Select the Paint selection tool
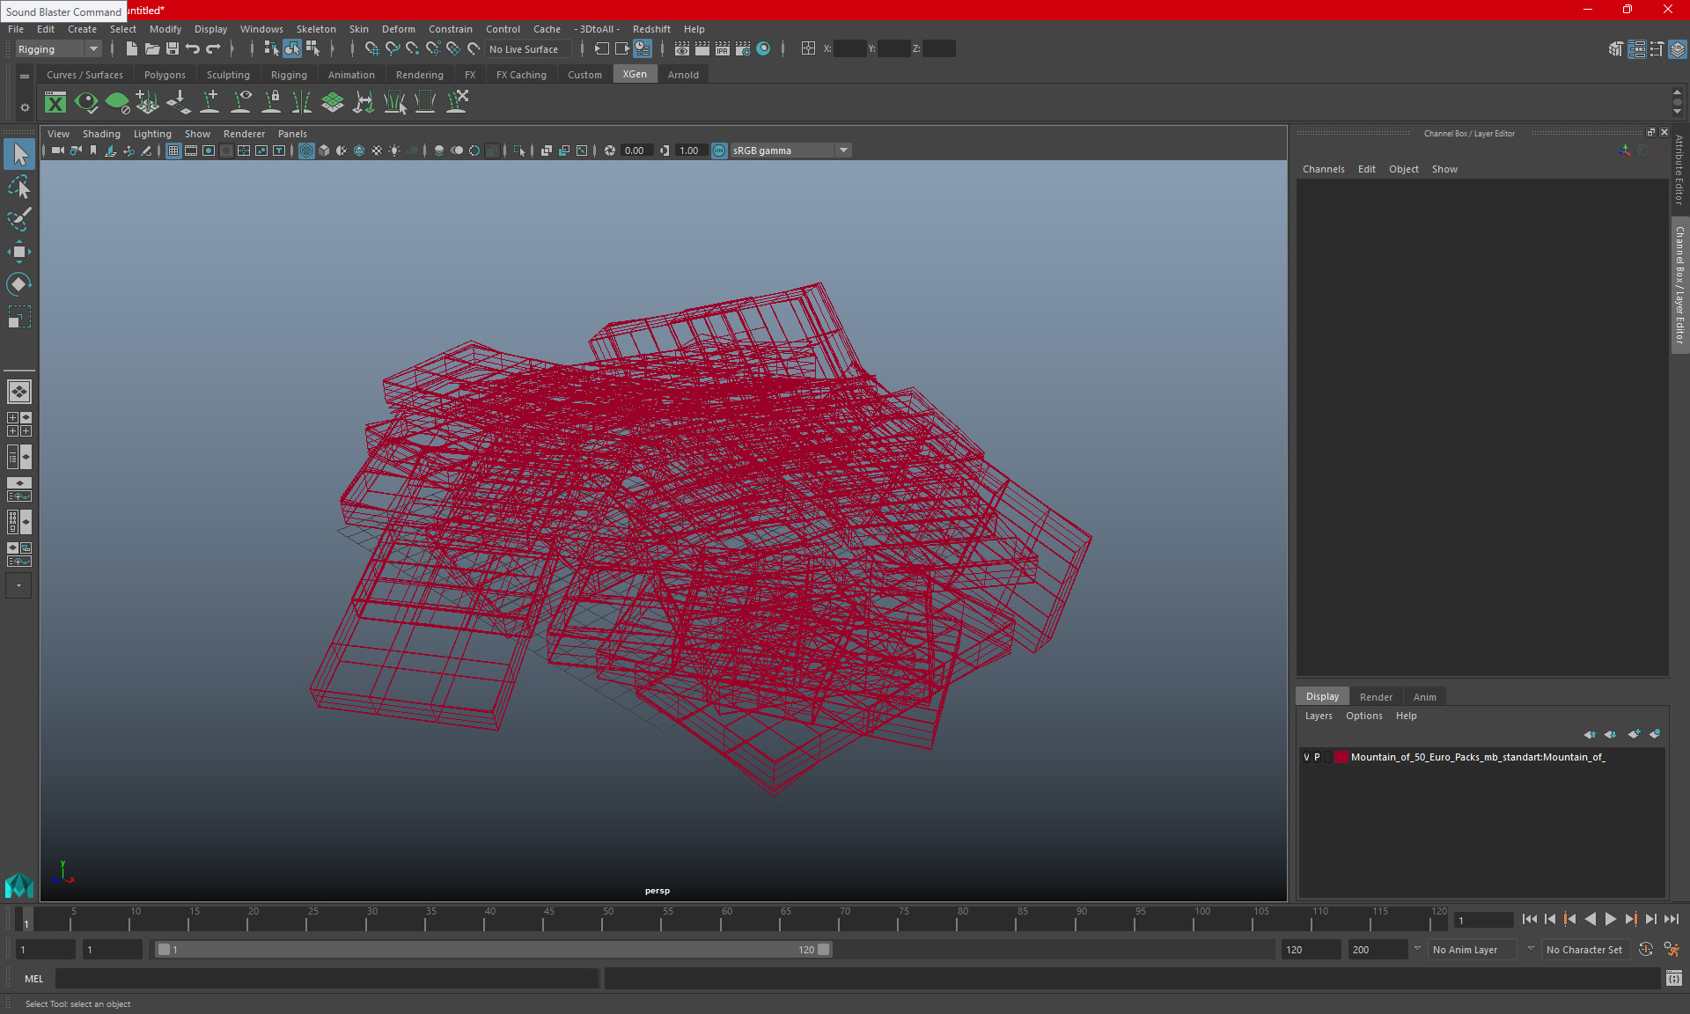Screen dimensions: 1690x1014 pyautogui.click(x=18, y=219)
